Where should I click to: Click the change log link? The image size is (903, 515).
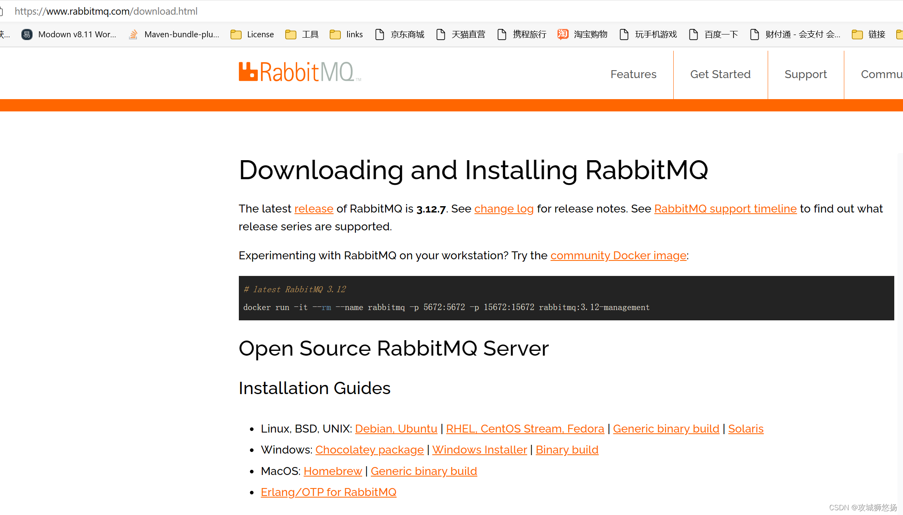pos(503,209)
